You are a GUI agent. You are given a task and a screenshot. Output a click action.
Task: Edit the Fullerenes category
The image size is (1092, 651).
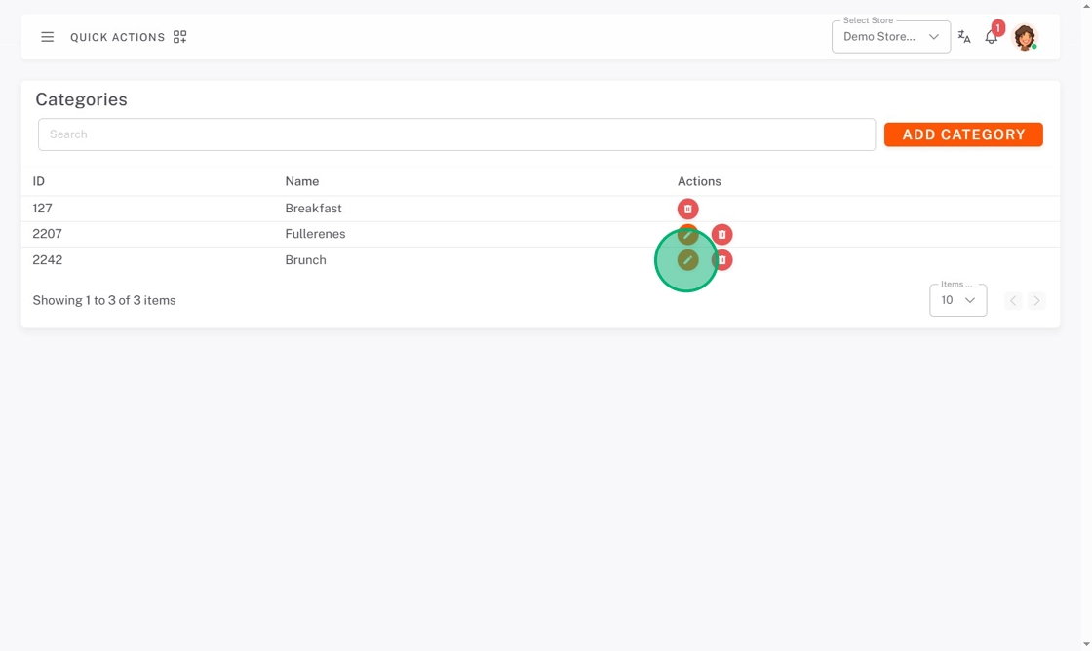pos(687,235)
